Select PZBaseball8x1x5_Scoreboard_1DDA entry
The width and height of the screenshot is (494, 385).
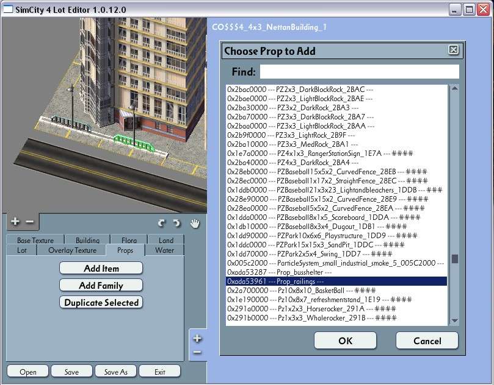(336, 217)
